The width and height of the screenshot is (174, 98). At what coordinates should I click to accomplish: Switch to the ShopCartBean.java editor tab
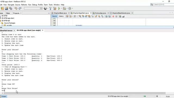tap(60, 13)
